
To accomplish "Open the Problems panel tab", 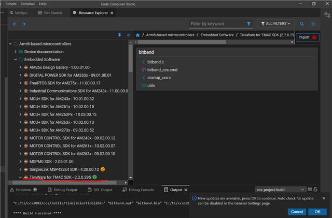I will (23, 190).
